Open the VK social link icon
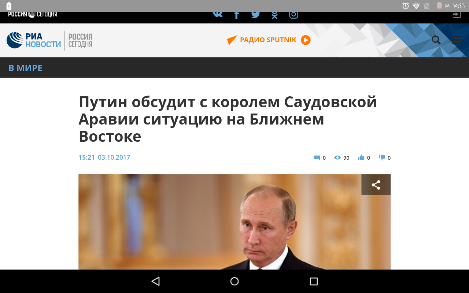The width and height of the screenshot is (469, 293). tap(218, 15)
